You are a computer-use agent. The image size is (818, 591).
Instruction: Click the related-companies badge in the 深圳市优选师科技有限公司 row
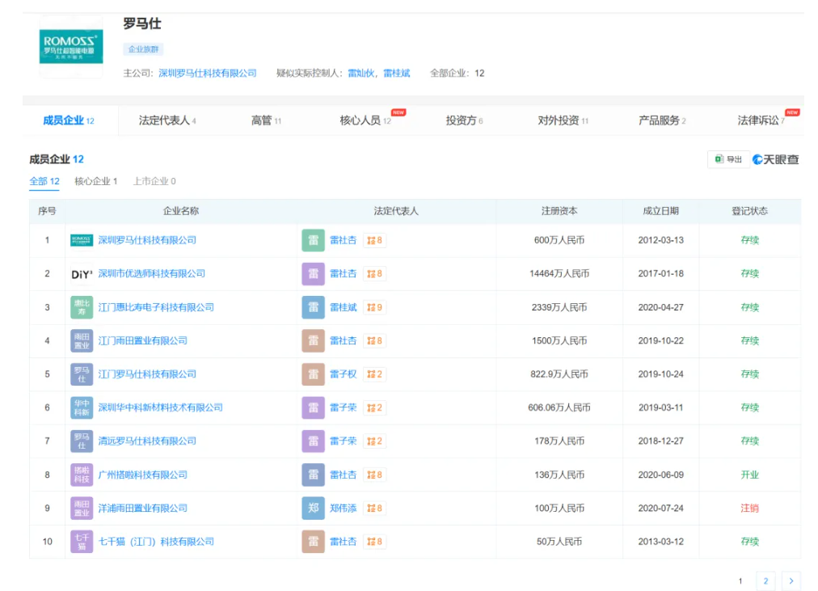click(x=374, y=274)
